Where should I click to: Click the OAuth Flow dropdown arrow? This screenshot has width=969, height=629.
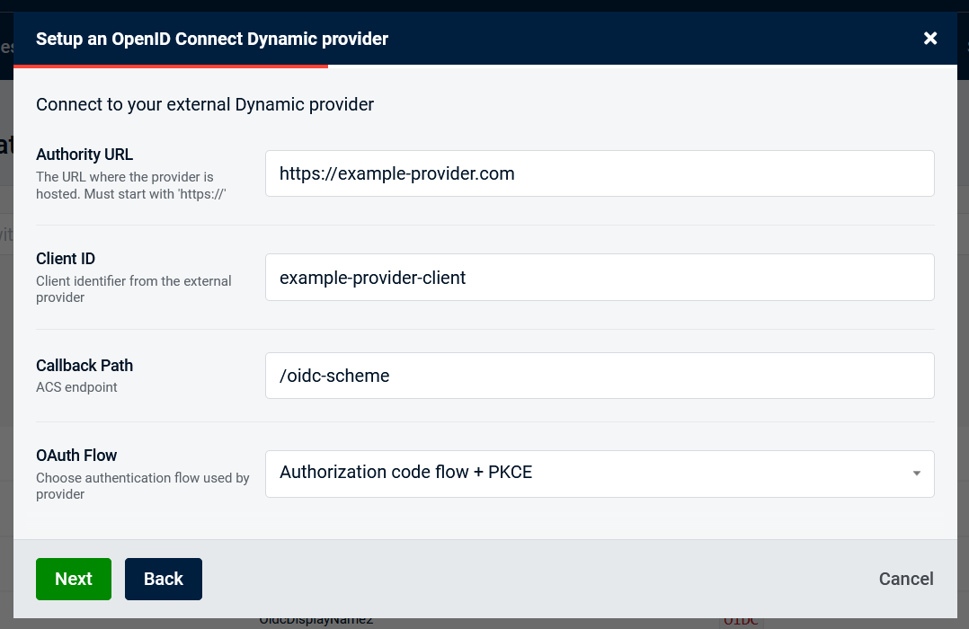point(916,474)
